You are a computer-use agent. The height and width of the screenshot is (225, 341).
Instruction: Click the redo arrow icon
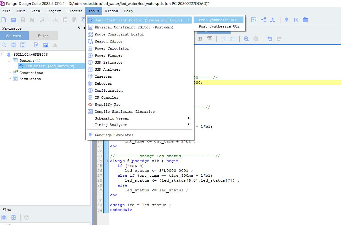click(279, 39)
